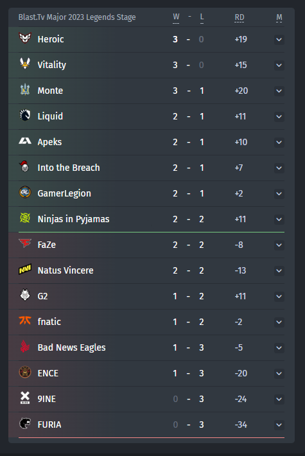Expand matches for Heroic
Image resolution: width=305 pixels, height=456 pixels.
tap(279, 40)
